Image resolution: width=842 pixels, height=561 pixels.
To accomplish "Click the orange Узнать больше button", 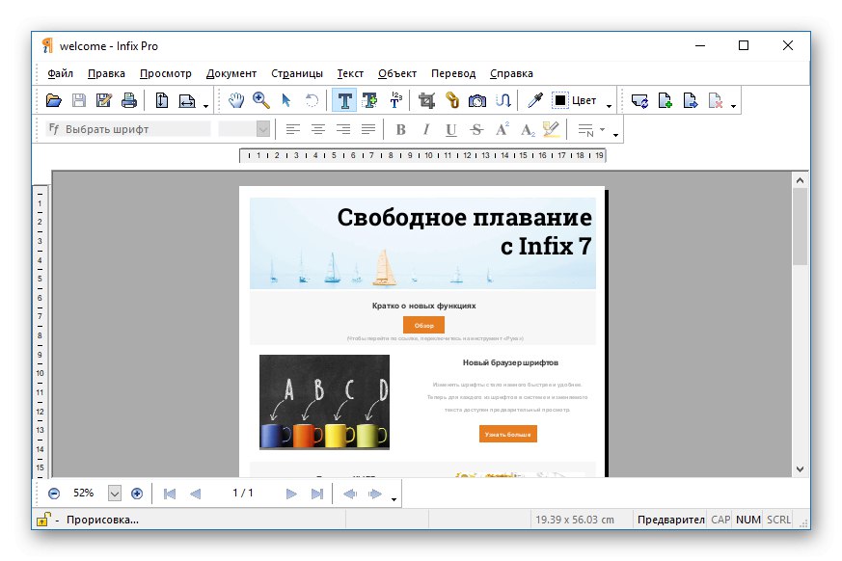I will pyautogui.click(x=507, y=434).
